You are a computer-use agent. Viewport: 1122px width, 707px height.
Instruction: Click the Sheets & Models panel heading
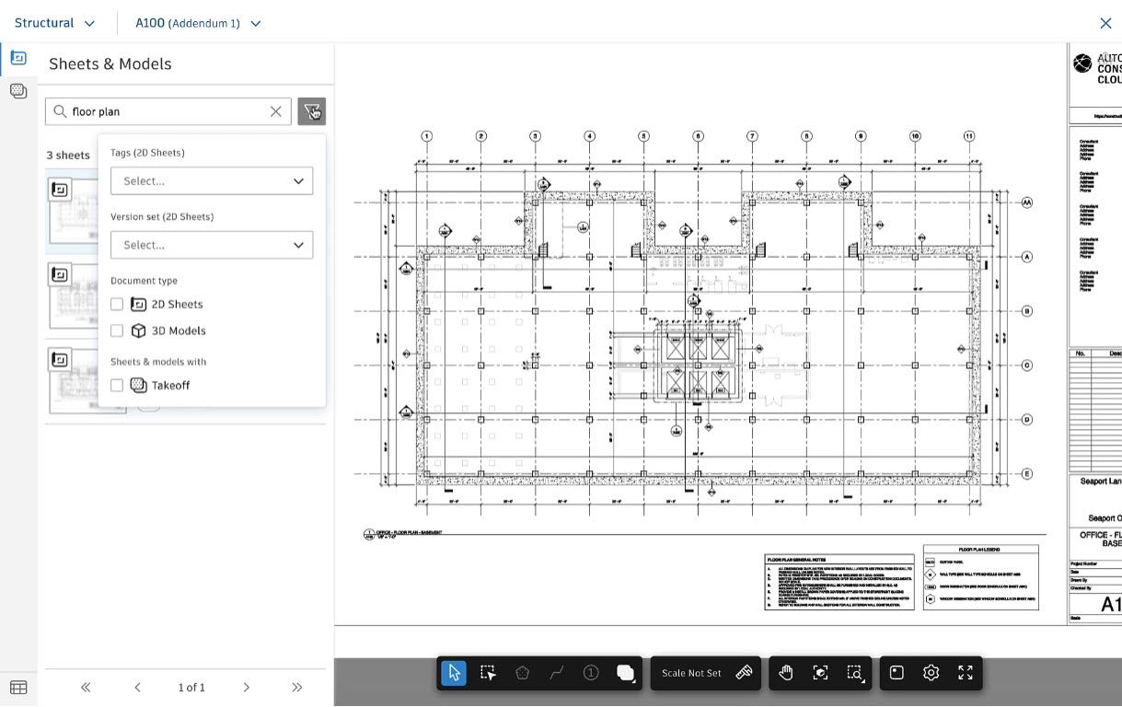tap(110, 64)
